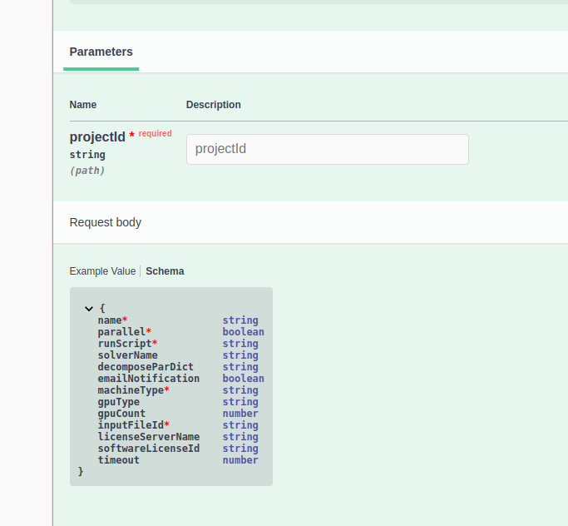
Task: Click the 'licenseServerName' schema property
Action: (x=149, y=437)
